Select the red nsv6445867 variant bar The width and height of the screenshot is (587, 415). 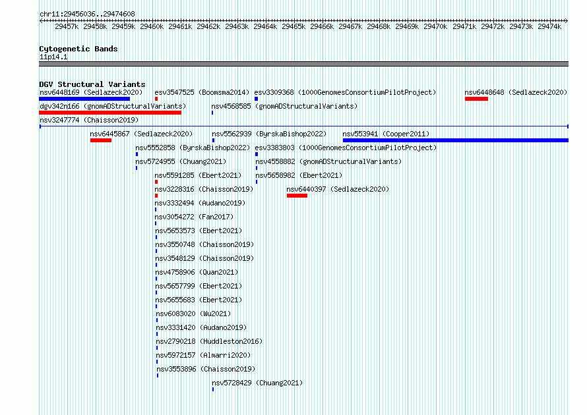(x=101, y=140)
